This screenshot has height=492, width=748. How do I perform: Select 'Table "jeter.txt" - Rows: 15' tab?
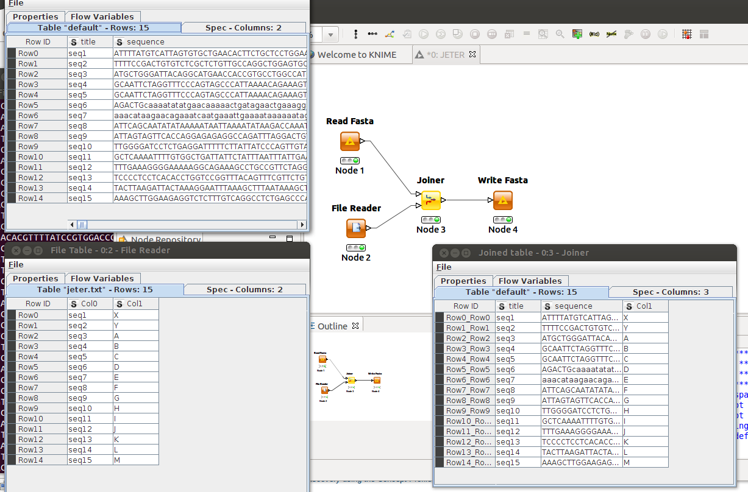tap(94, 289)
